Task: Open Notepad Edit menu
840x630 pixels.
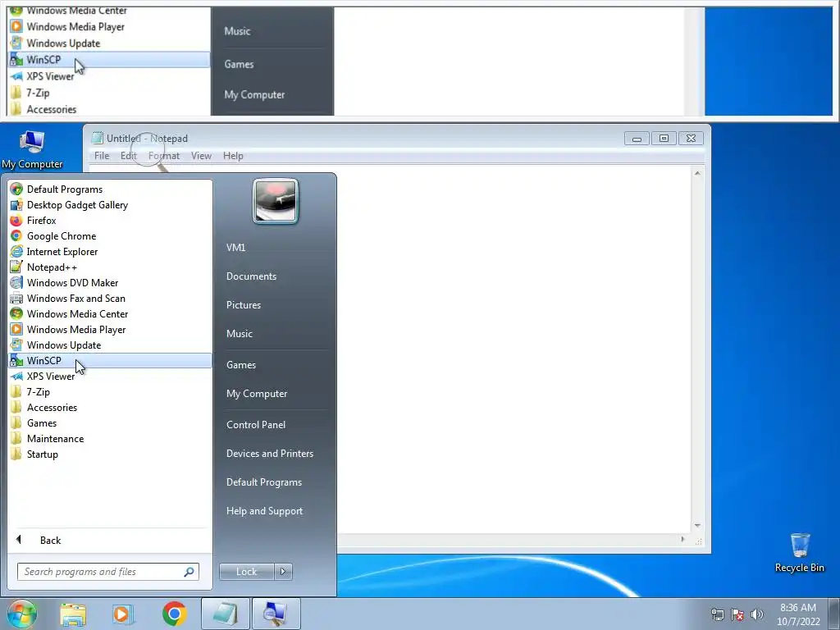Action: point(129,156)
